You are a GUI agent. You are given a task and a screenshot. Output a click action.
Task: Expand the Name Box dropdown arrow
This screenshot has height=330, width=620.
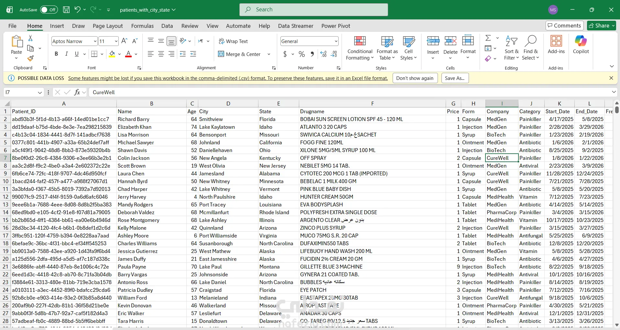pos(40,93)
